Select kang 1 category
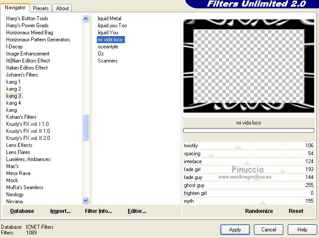The width and height of the screenshot is (319, 238). (13, 82)
